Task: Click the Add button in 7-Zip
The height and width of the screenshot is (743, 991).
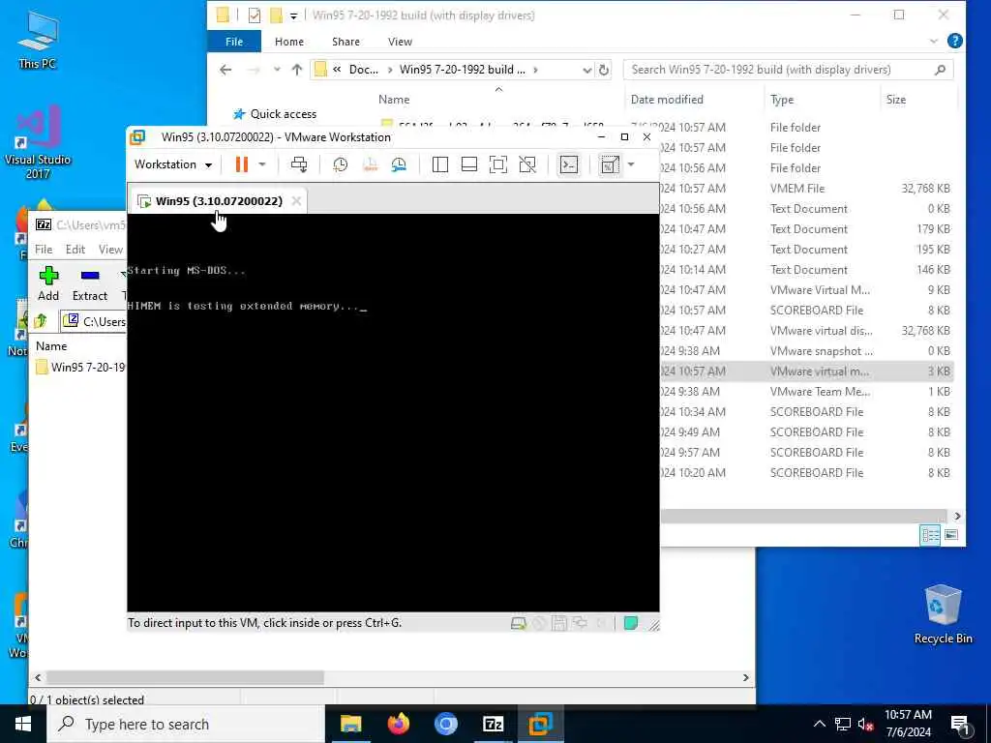Action: (48, 283)
